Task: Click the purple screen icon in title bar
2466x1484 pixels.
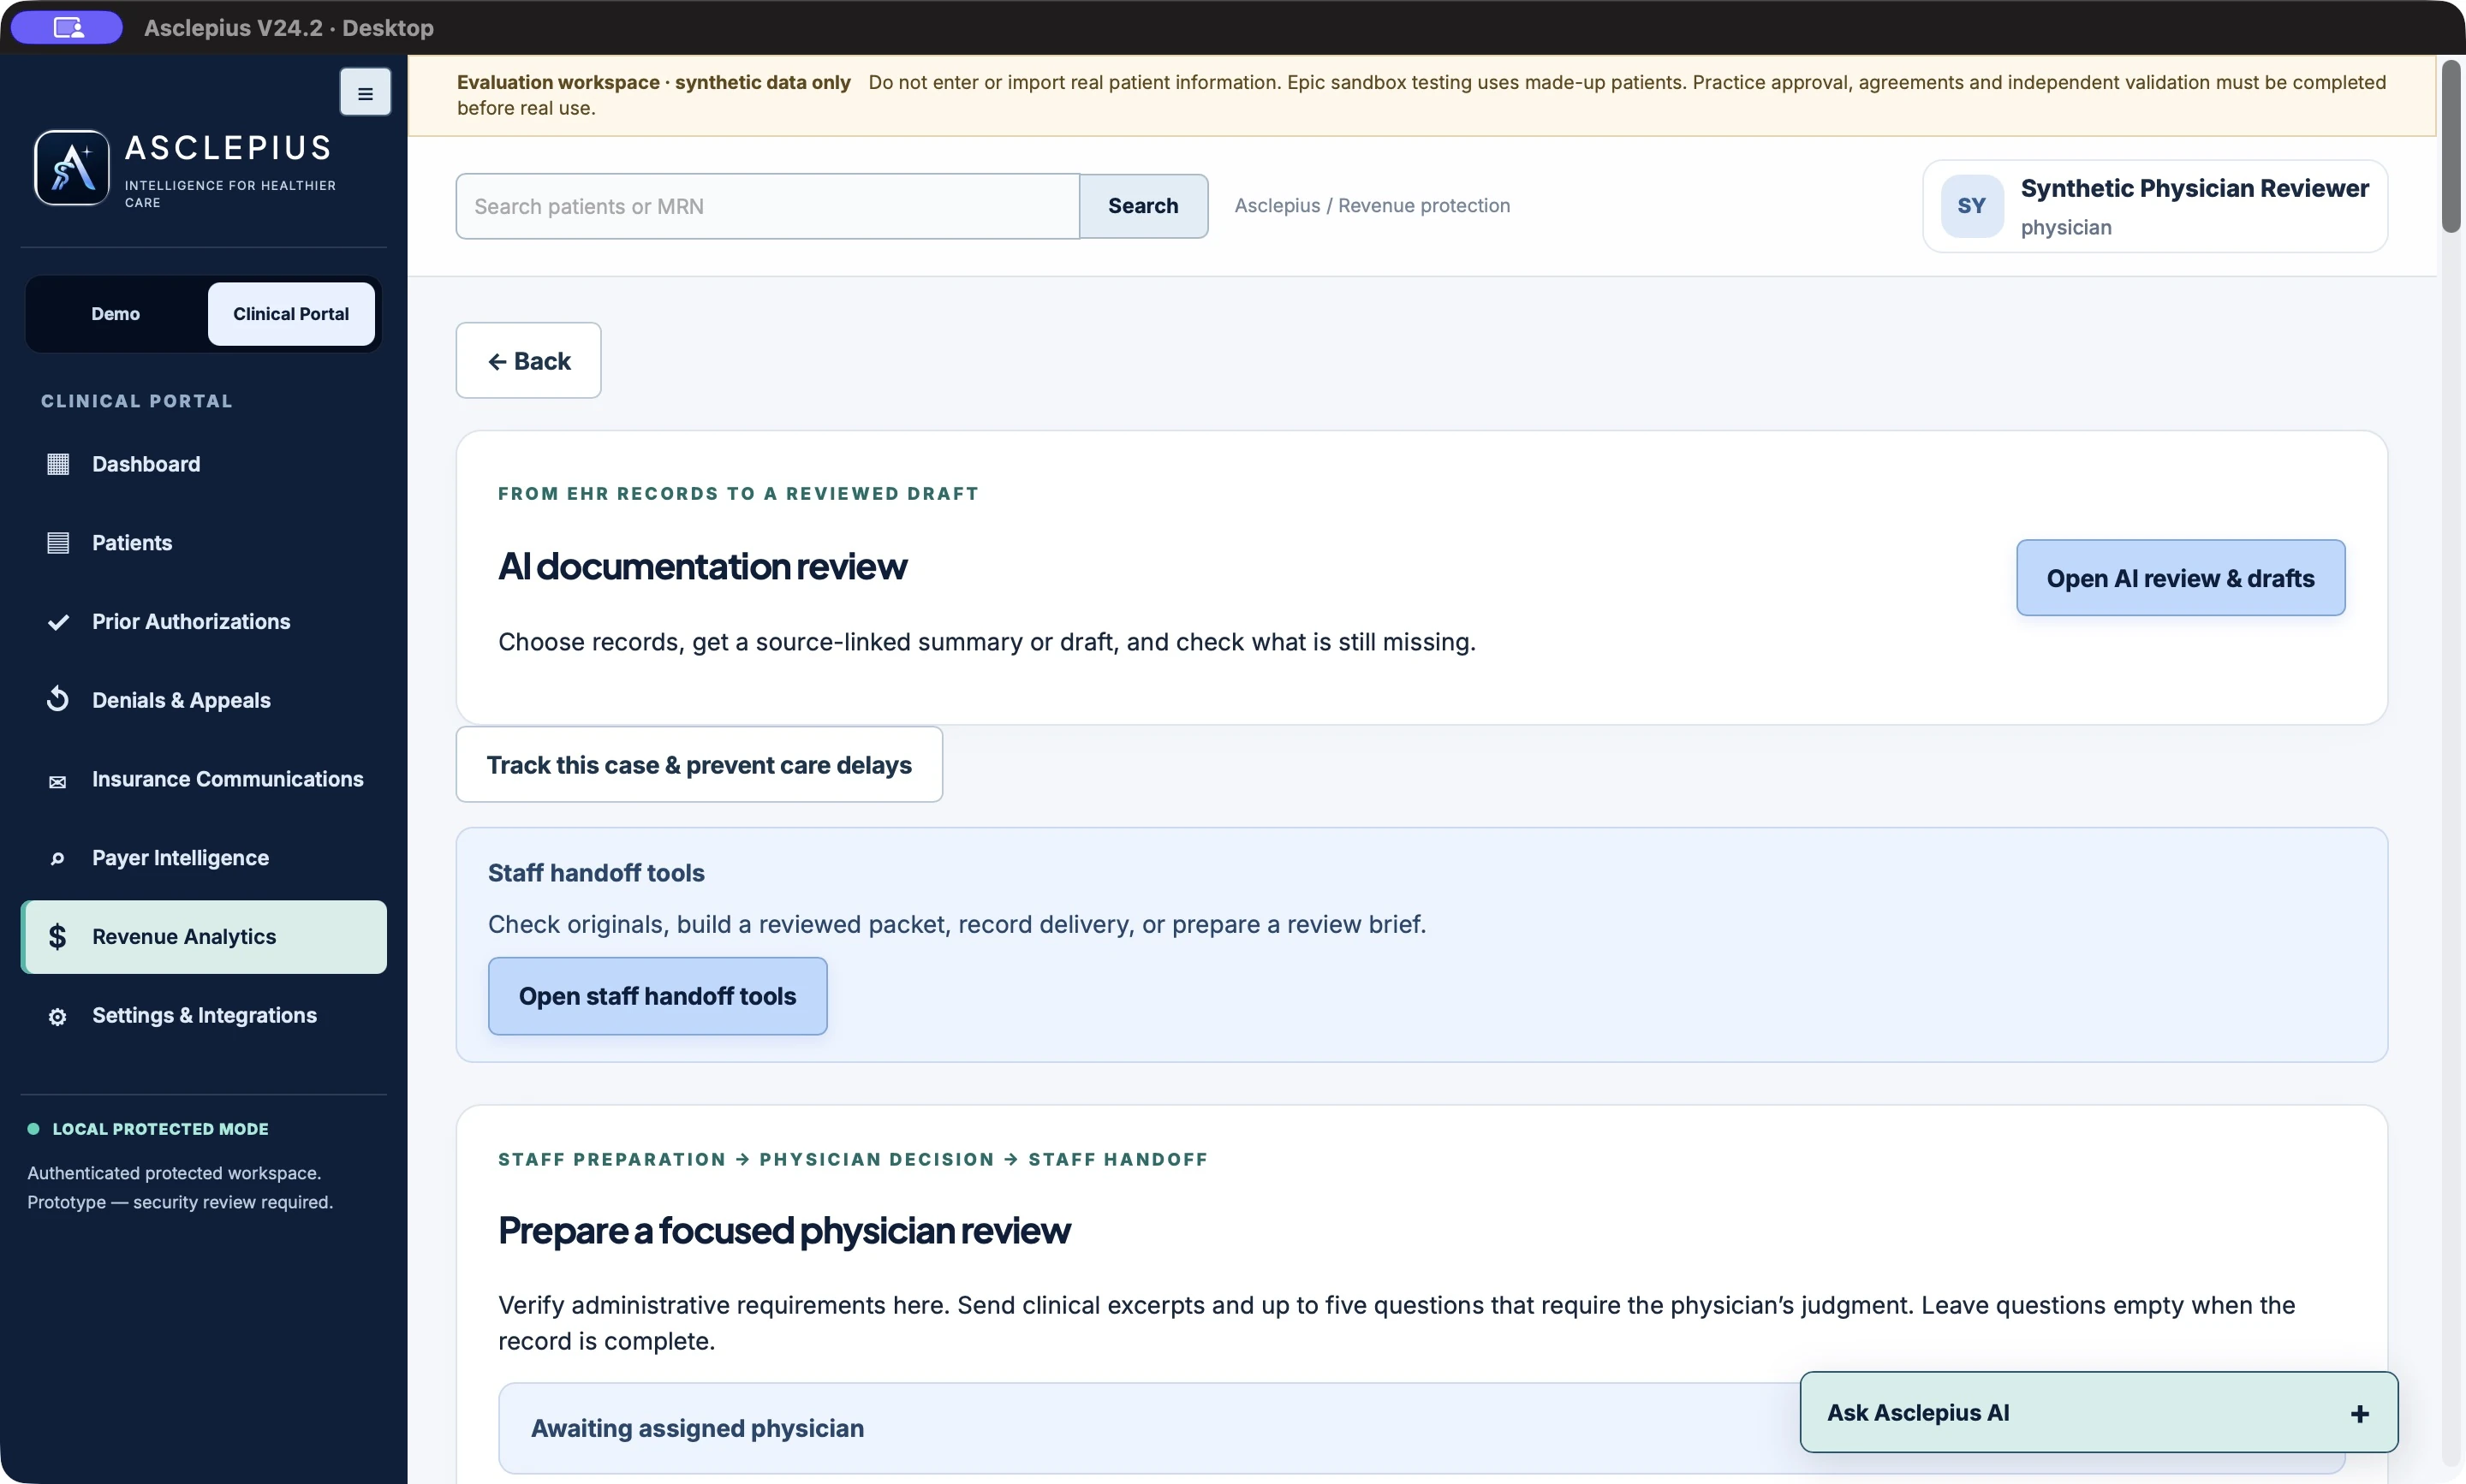Action: pos(67,27)
